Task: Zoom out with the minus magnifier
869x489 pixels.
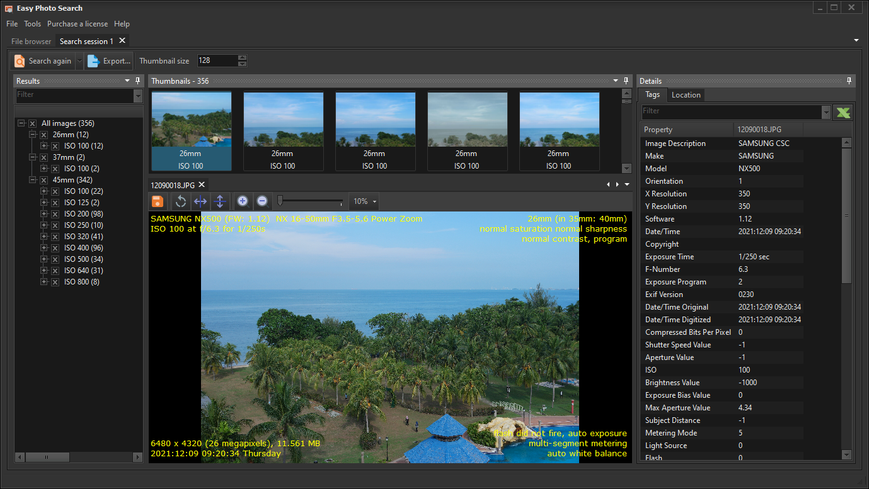Action: point(262,201)
